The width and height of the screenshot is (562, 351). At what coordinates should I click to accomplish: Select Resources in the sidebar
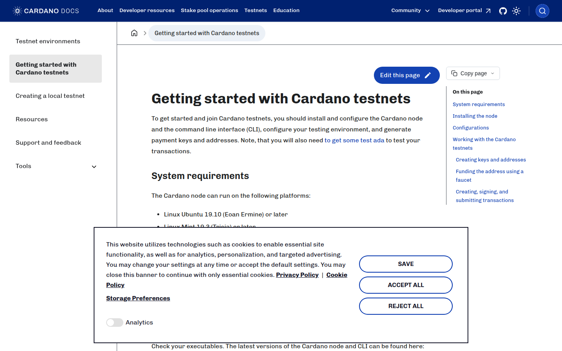(x=55, y=119)
